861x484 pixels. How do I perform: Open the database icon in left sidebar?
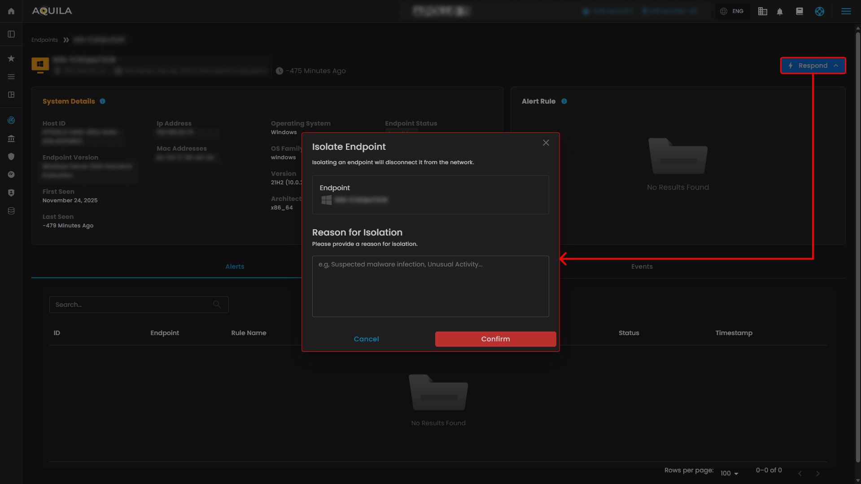click(11, 211)
